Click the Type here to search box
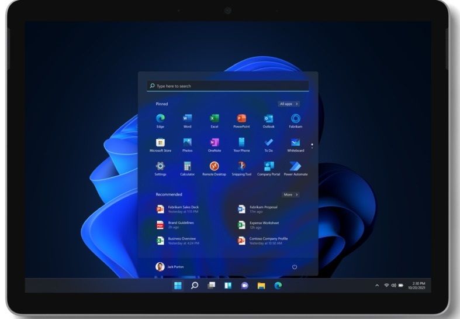Viewport: 460px width, 319px height. (227, 86)
